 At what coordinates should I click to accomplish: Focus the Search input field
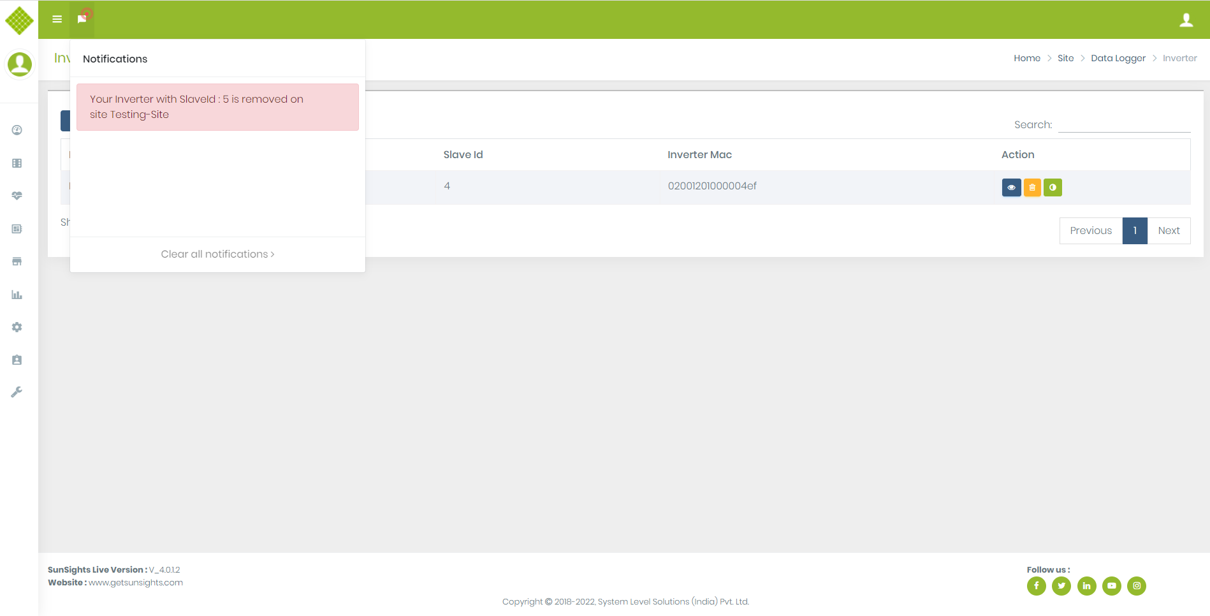tap(1123, 124)
